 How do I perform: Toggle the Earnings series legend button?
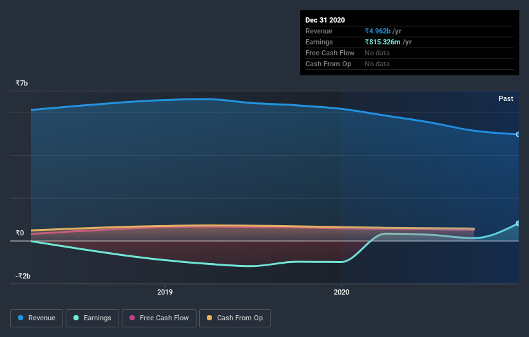(92, 318)
